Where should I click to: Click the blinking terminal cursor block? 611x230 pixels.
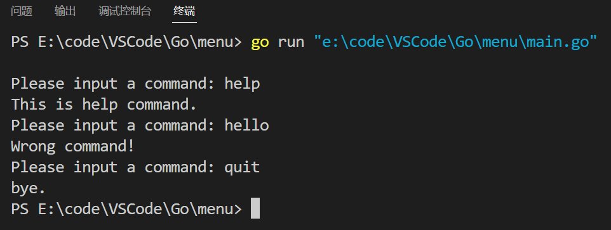pyautogui.click(x=255, y=208)
